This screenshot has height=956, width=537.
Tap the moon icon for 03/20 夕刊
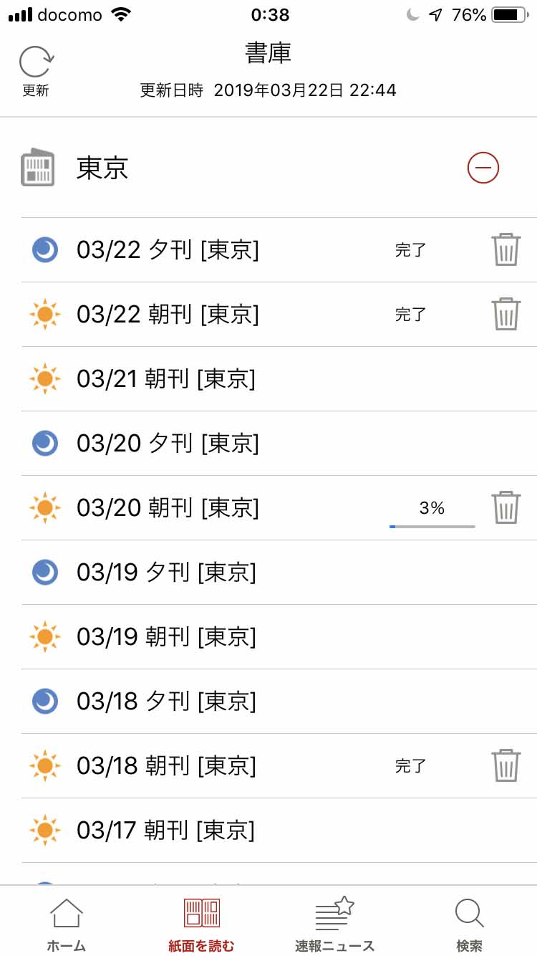pyautogui.click(x=44, y=444)
